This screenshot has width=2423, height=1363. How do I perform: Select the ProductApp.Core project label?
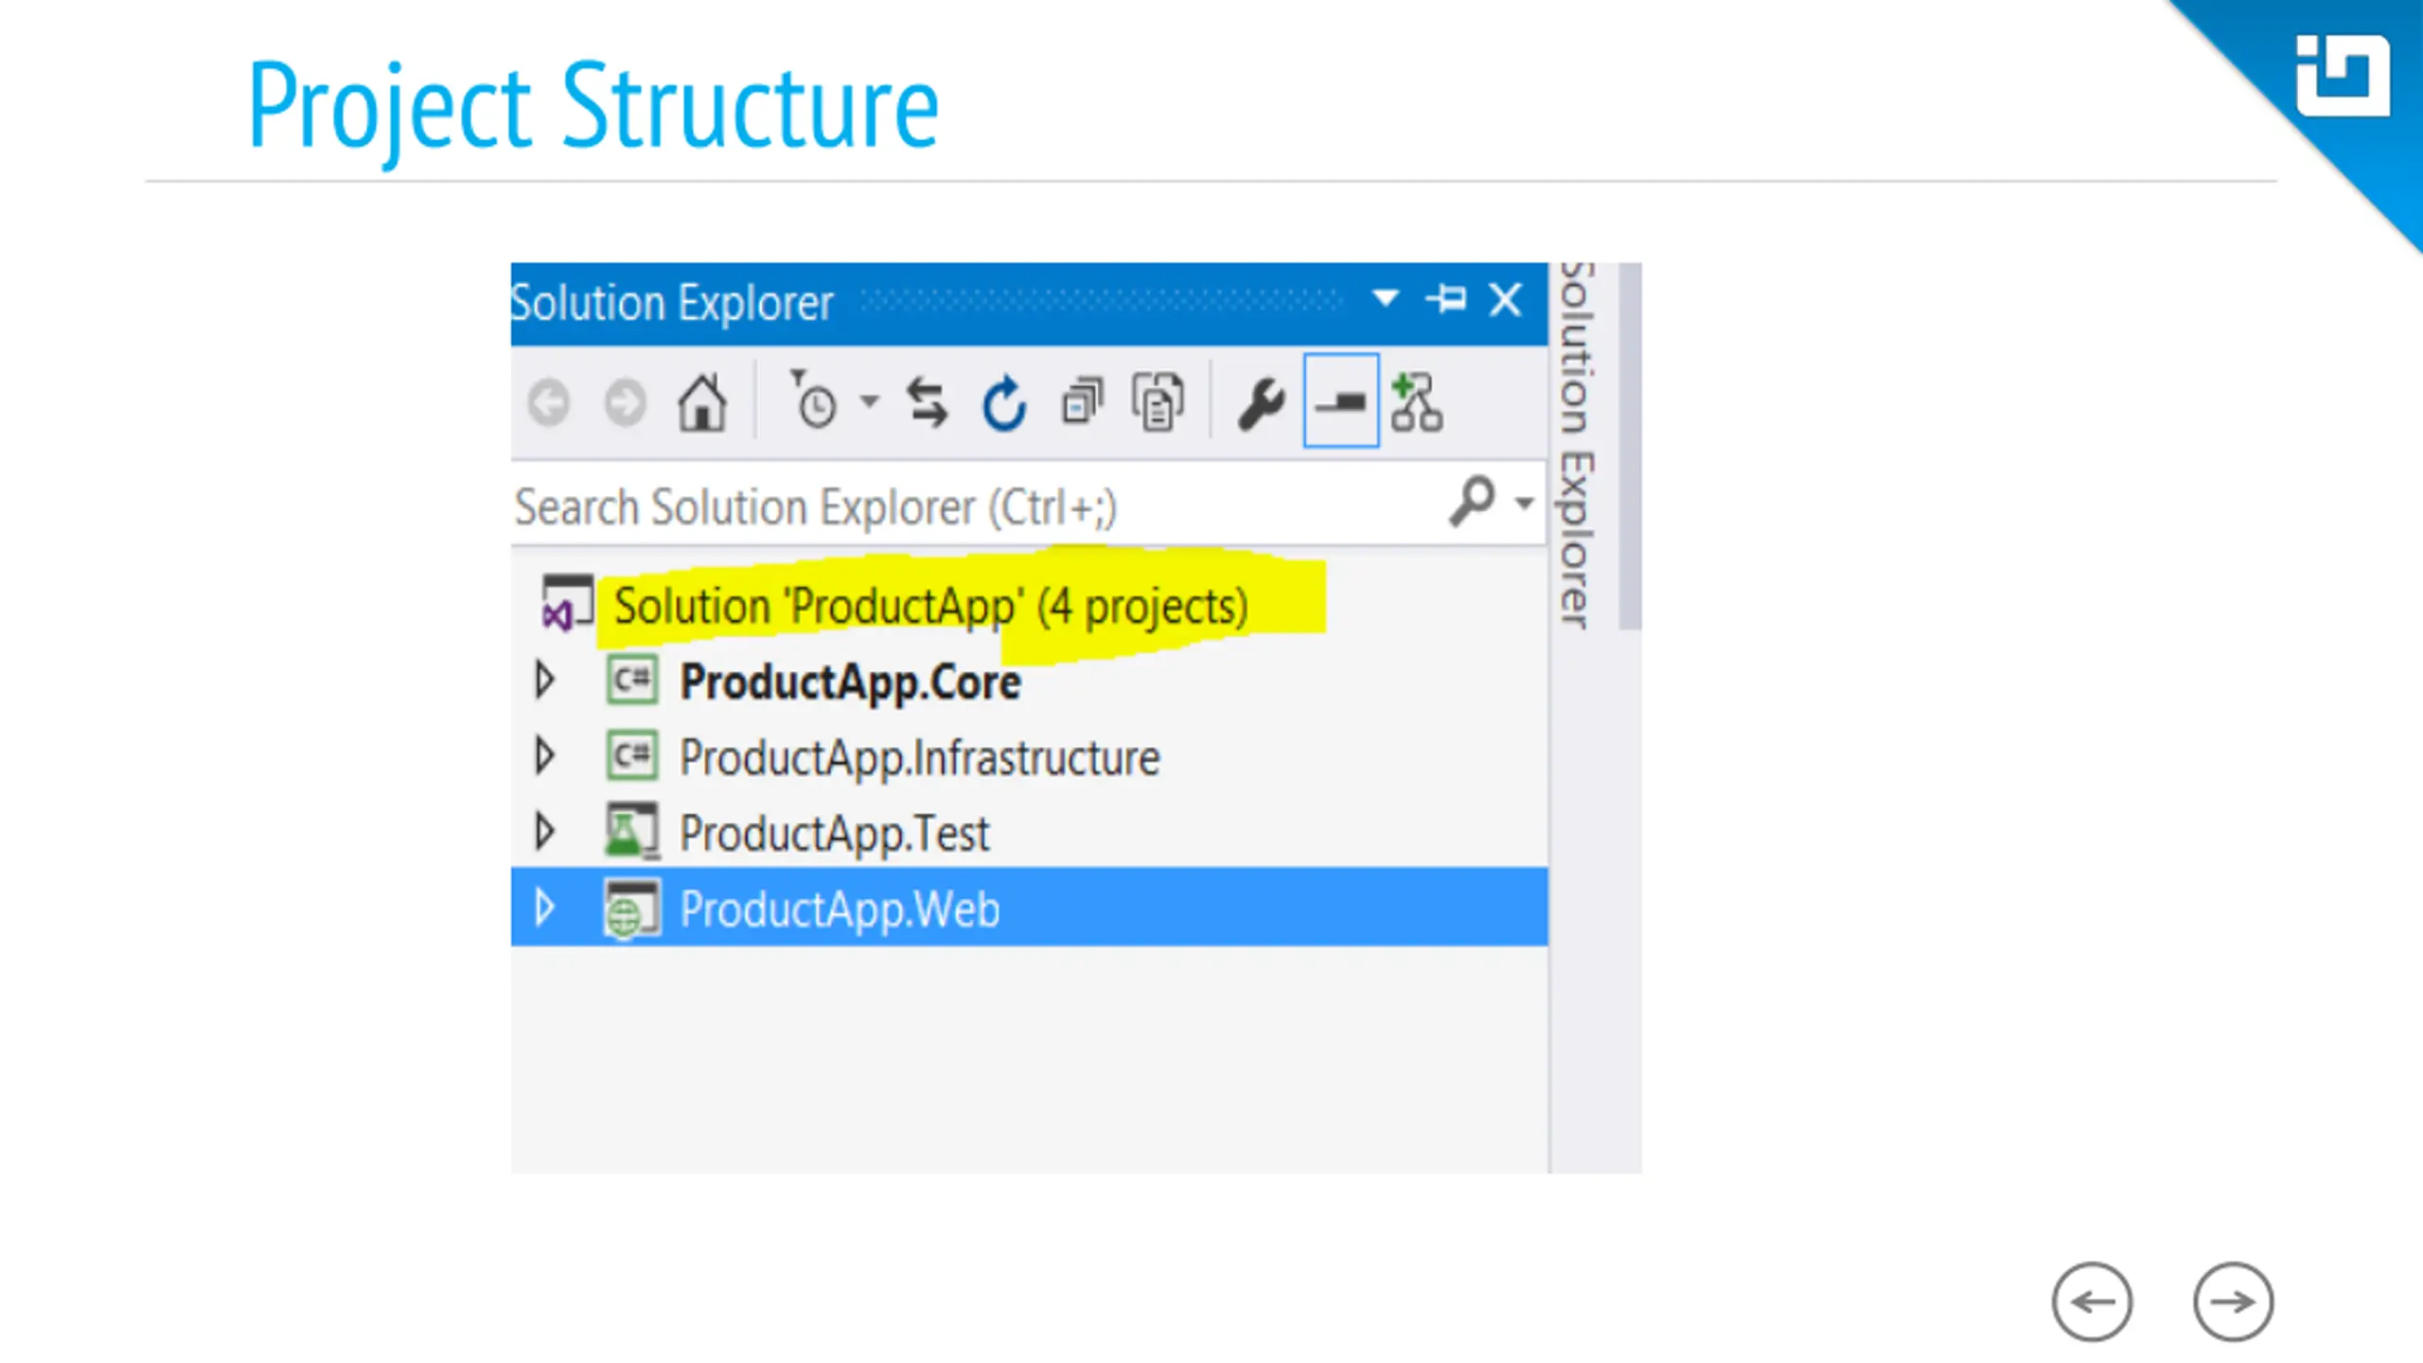coord(850,683)
